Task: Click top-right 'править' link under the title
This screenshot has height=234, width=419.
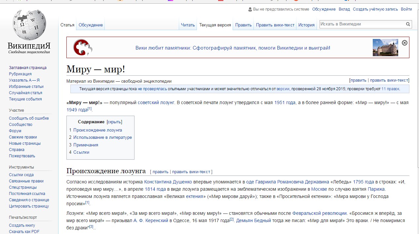Action: (x=359, y=80)
